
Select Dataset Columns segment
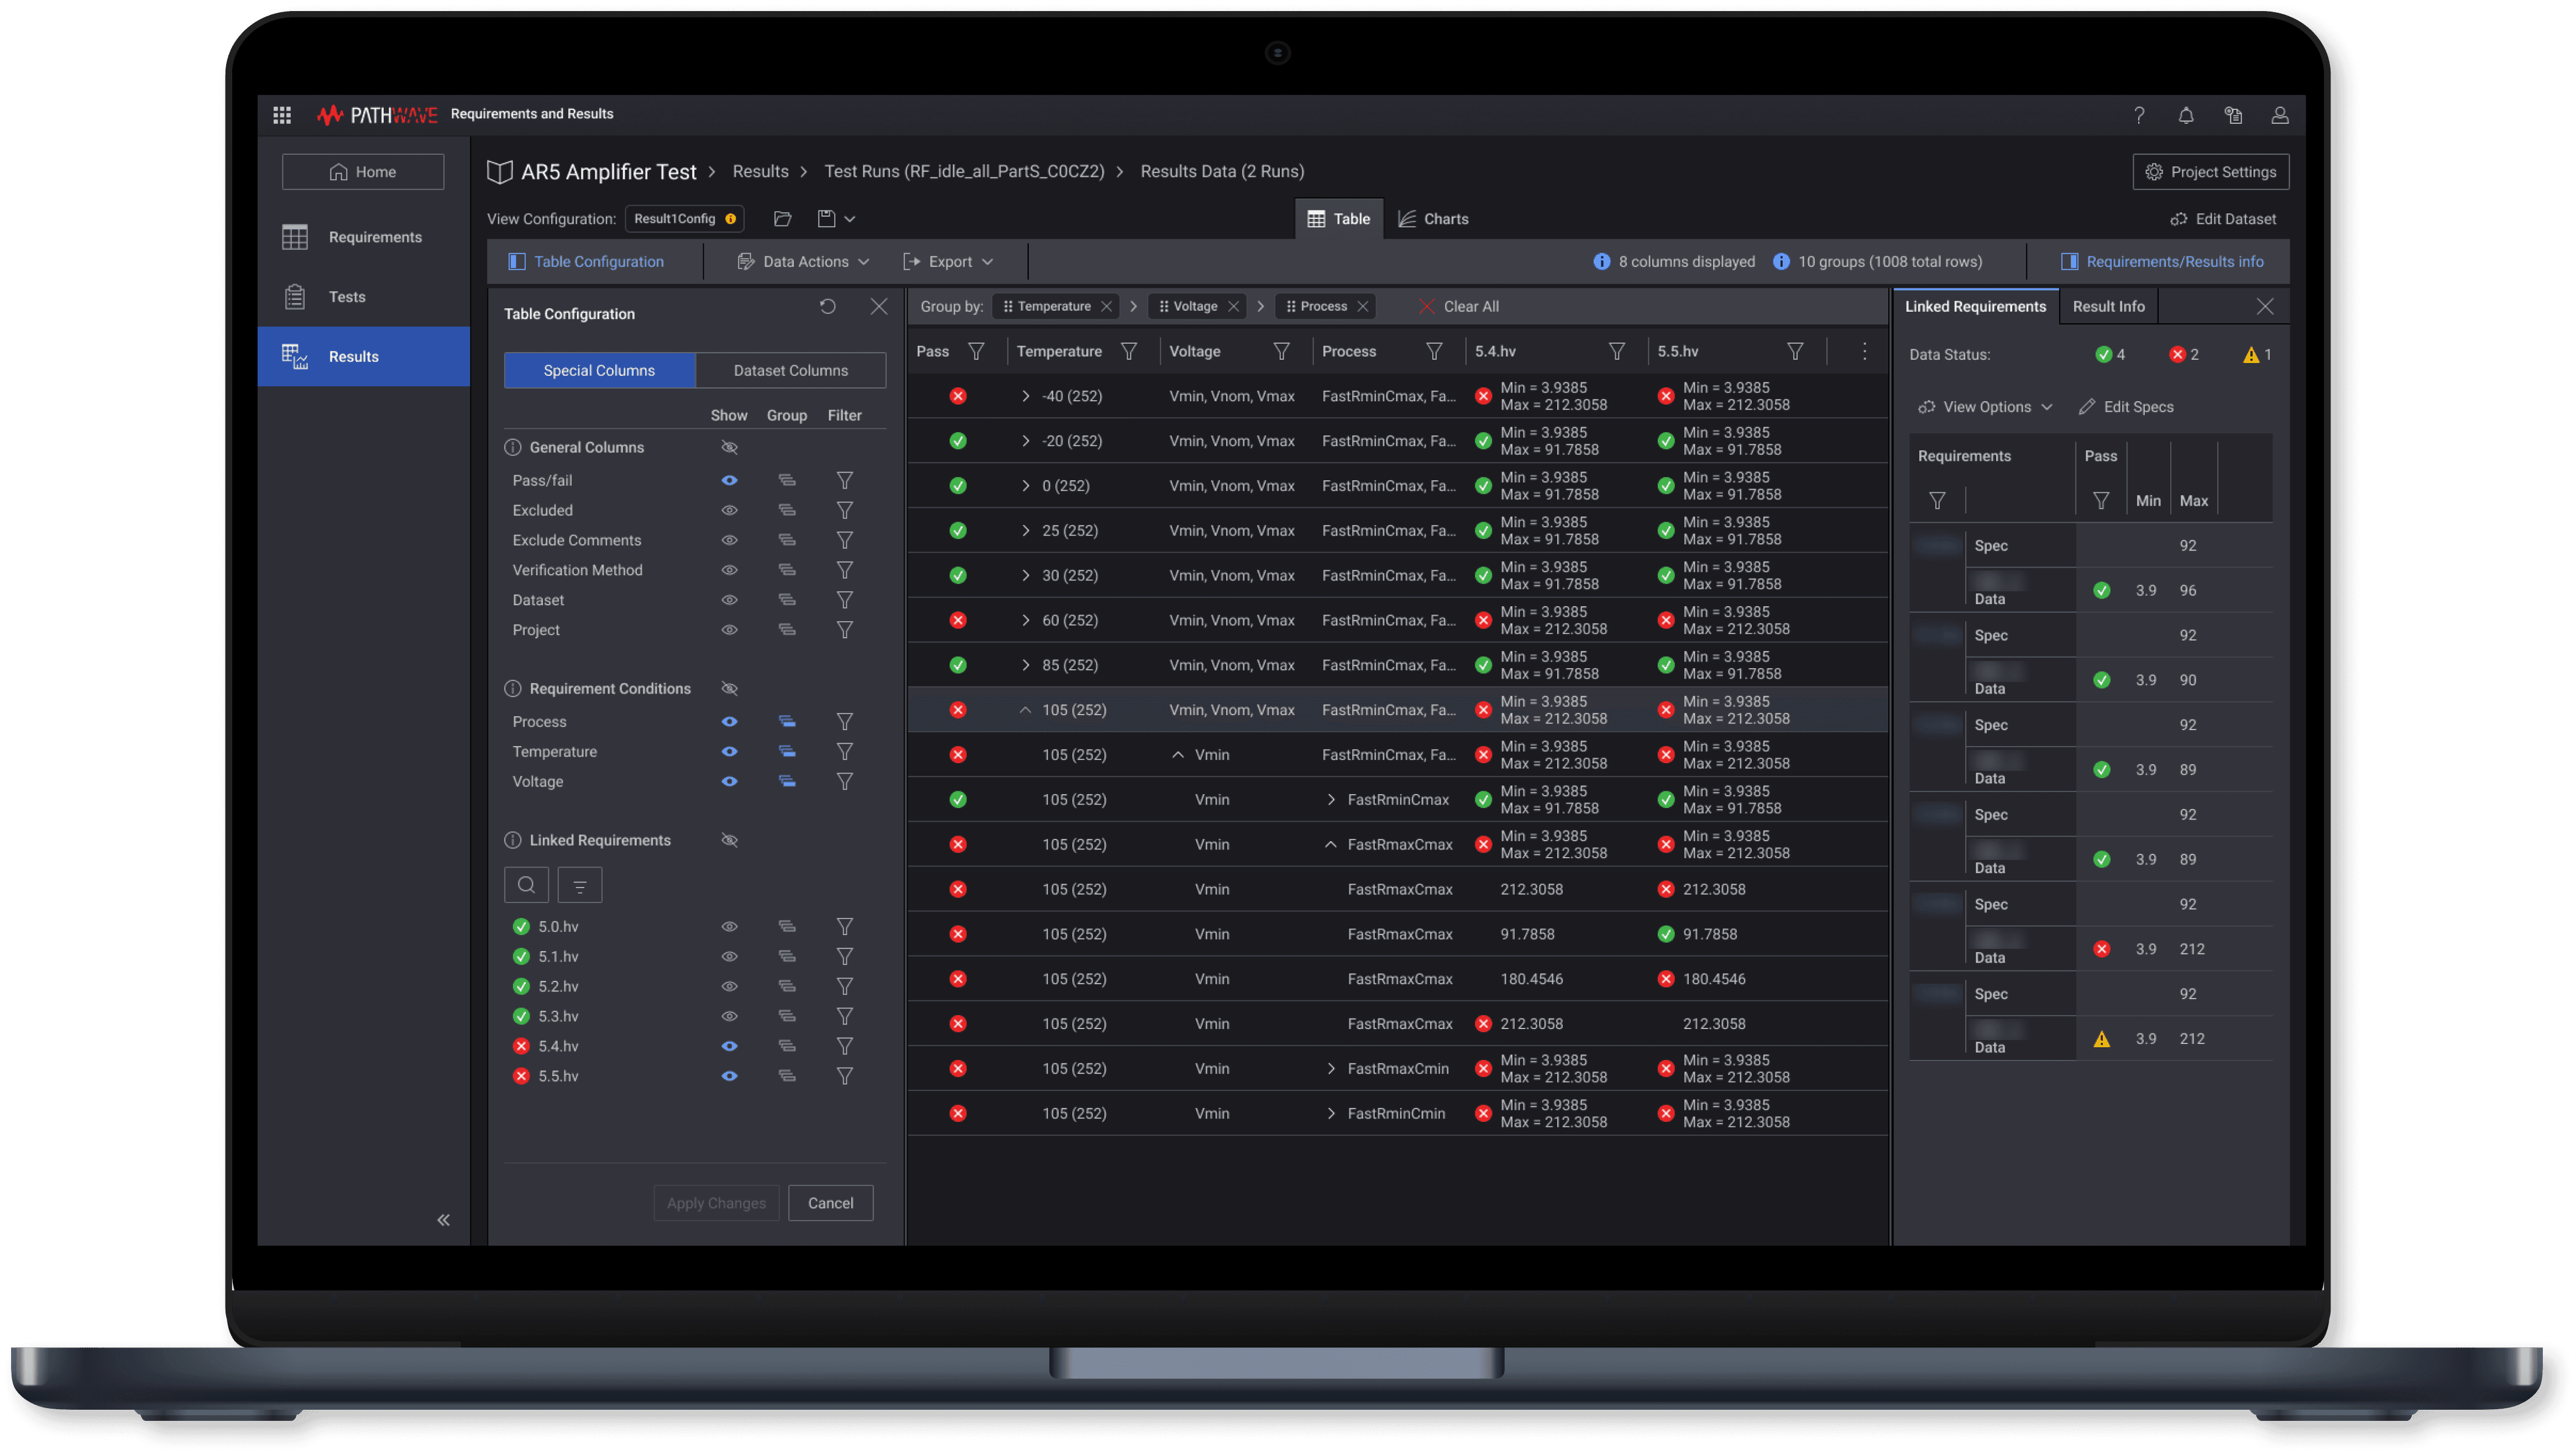(790, 371)
